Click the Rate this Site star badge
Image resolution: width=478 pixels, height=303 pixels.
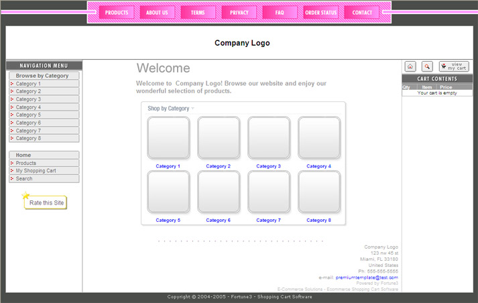(45, 202)
